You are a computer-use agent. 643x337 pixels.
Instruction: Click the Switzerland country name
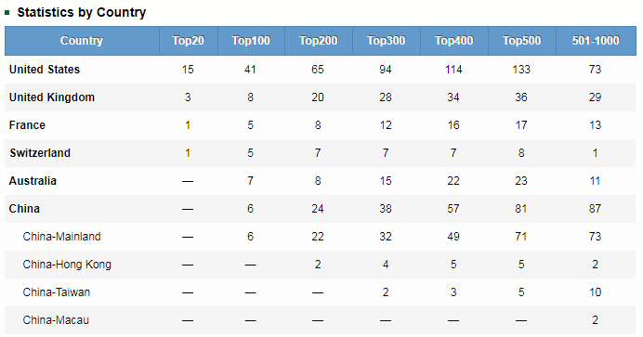[x=40, y=153]
